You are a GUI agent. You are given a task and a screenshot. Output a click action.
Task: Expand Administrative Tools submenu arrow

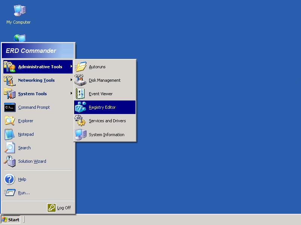coord(71,66)
